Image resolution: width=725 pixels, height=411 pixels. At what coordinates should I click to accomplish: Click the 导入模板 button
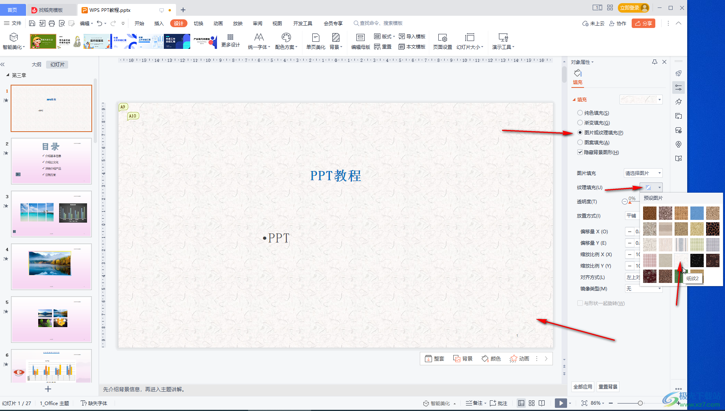point(412,37)
